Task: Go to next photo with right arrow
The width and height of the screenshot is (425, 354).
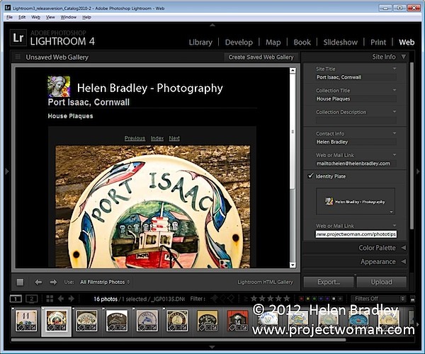Action: [x=53, y=282]
